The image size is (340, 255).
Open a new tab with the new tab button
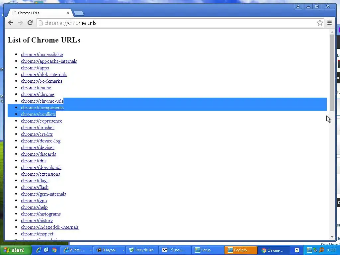point(78,13)
